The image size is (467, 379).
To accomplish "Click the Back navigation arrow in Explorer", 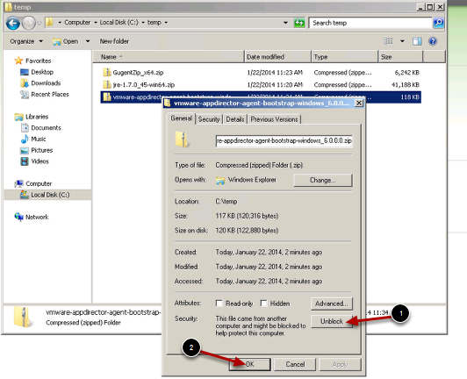I will (x=13, y=23).
